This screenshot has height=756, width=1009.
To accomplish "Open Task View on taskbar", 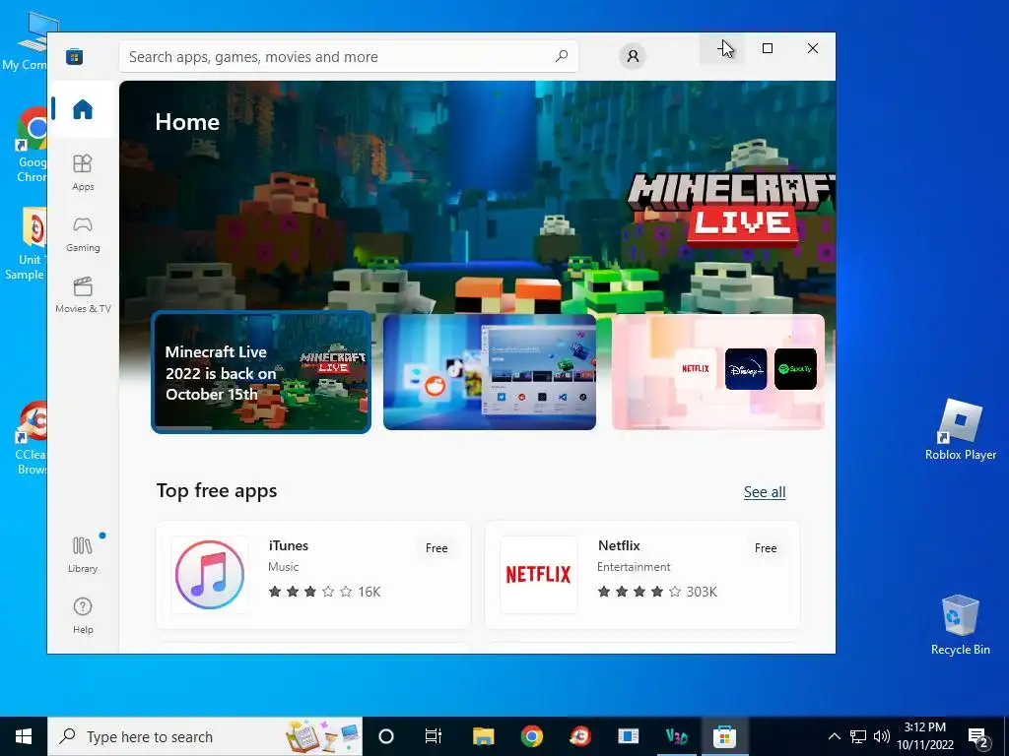I will point(434,736).
